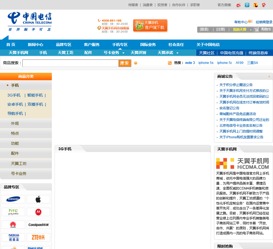Click the 登录 button
The height and width of the screenshot is (249, 273).
pyautogui.click(x=204, y=29)
